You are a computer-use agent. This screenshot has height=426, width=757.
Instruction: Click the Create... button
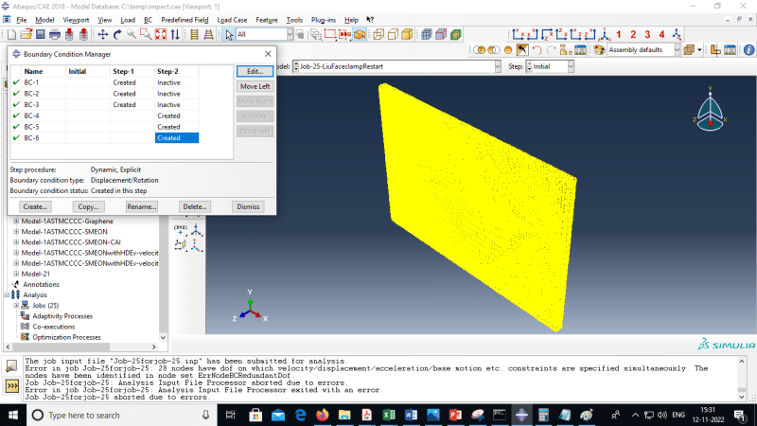35,206
